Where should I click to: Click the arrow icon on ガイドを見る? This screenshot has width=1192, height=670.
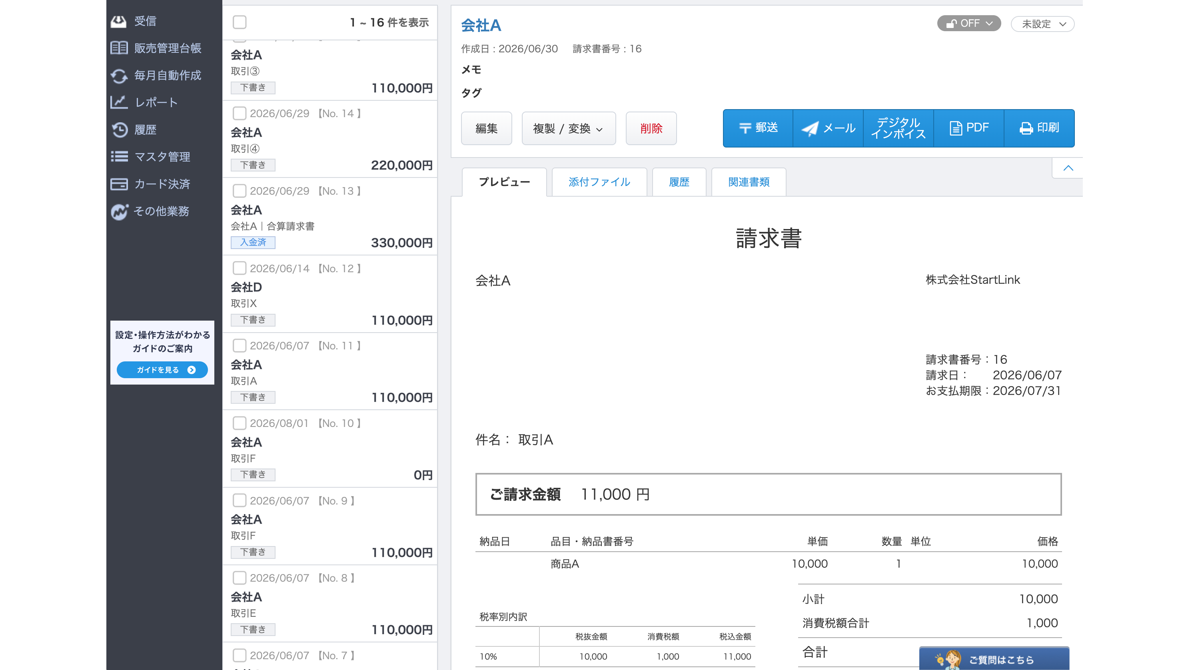click(192, 370)
